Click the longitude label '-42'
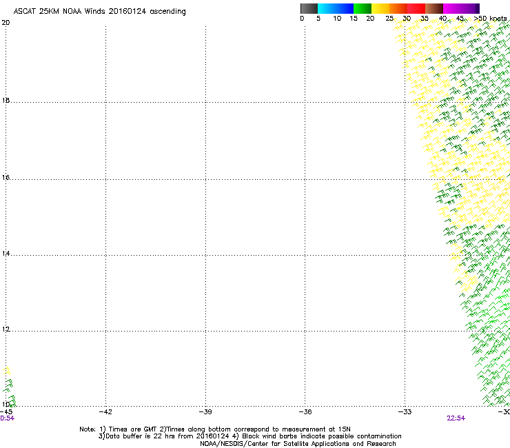510x448 pixels. point(105,412)
